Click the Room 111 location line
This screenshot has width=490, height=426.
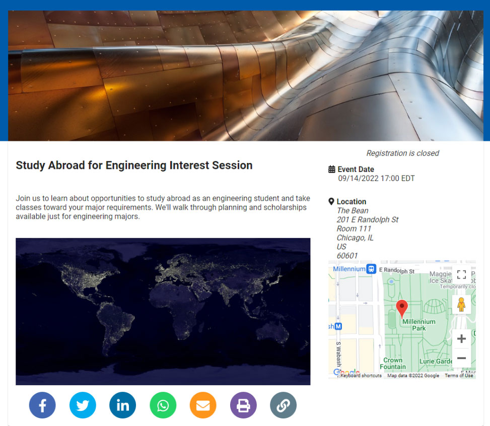[x=354, y=229]
